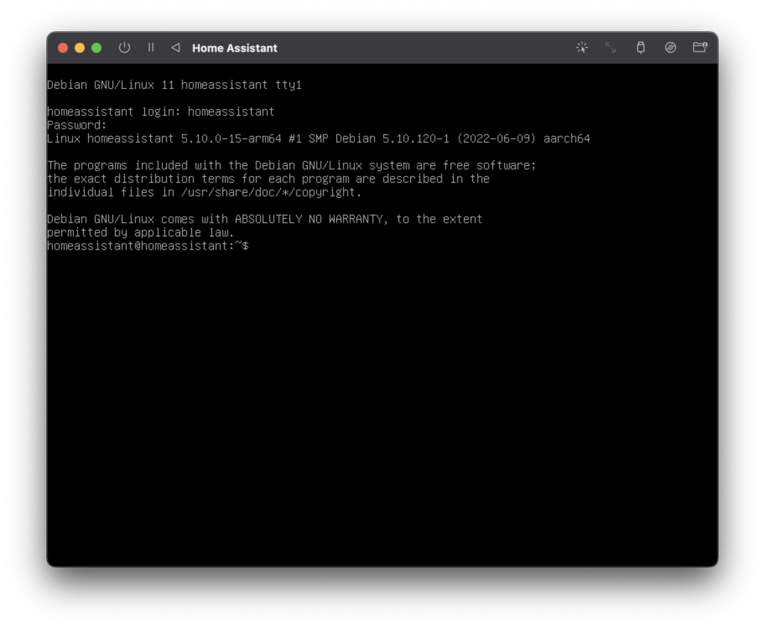Click the restart triangle icon
Screen dimensions: 765x629
click(176, 47)
